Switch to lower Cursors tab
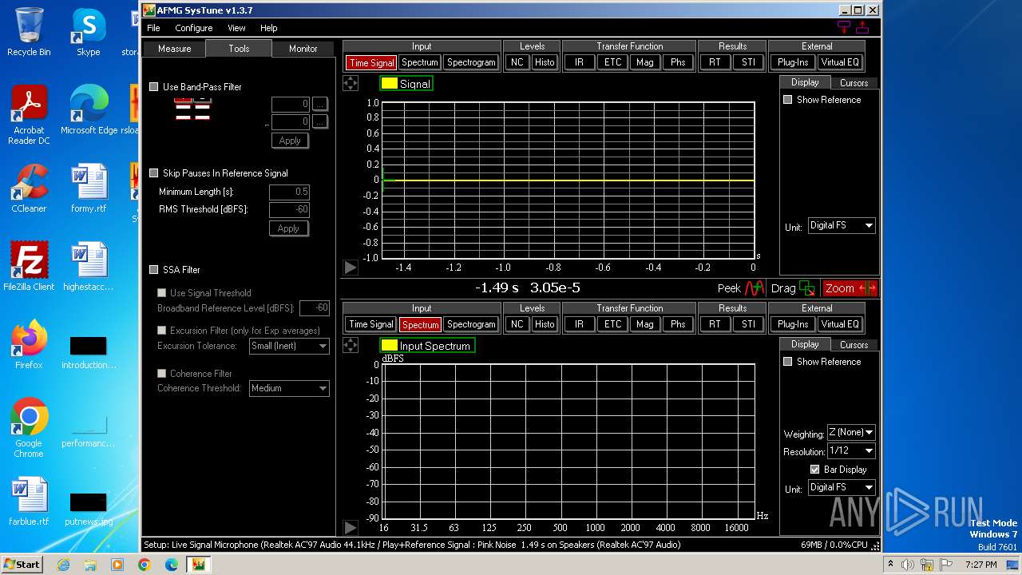The image size is (1022, 575). point(854,345)
